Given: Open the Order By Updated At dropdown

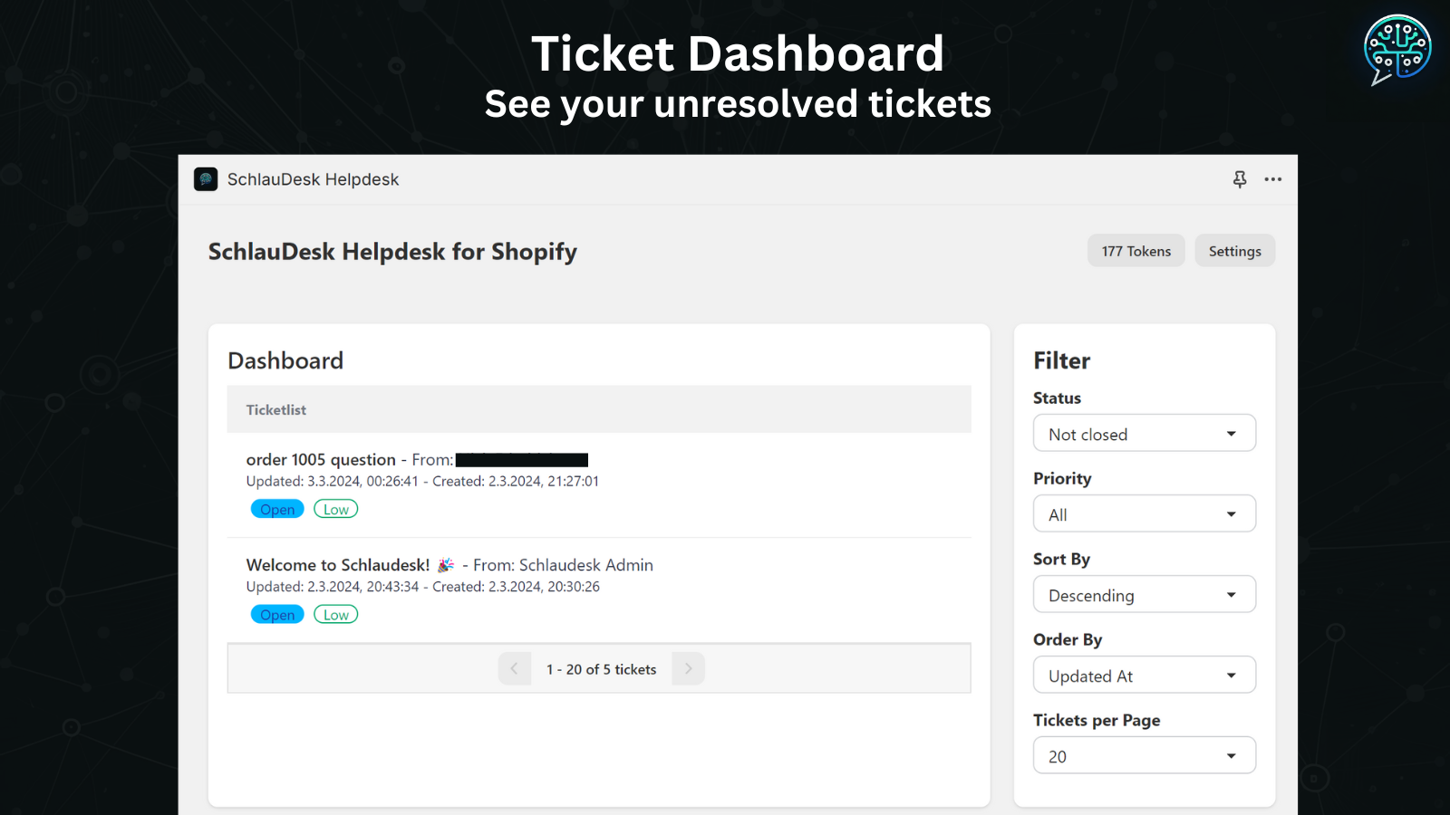Looking at the screenshot, I should [x=1144, y=676].
